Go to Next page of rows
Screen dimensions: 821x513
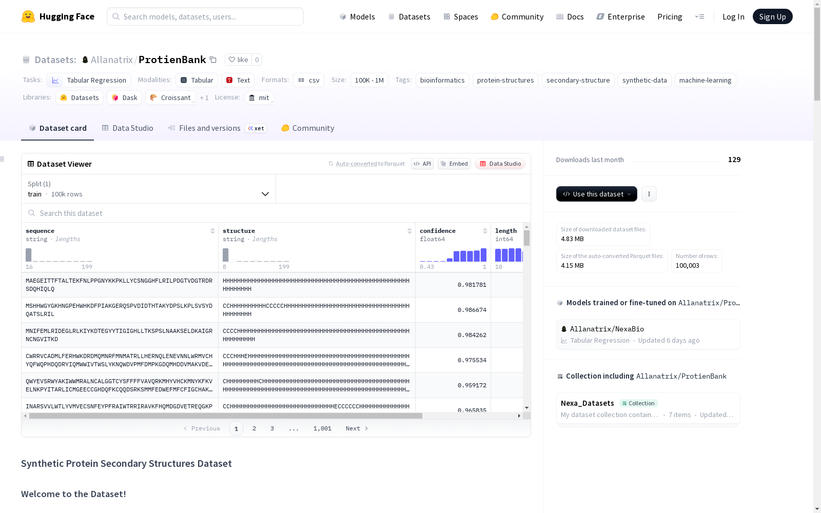click(x=357, y=428)
